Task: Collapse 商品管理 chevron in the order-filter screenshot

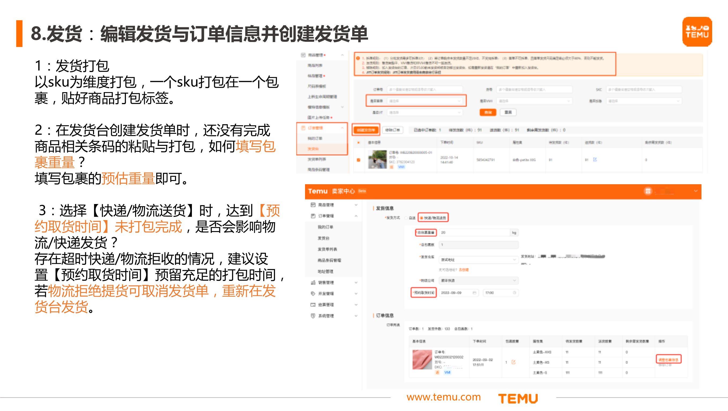Action: (342, 55)
